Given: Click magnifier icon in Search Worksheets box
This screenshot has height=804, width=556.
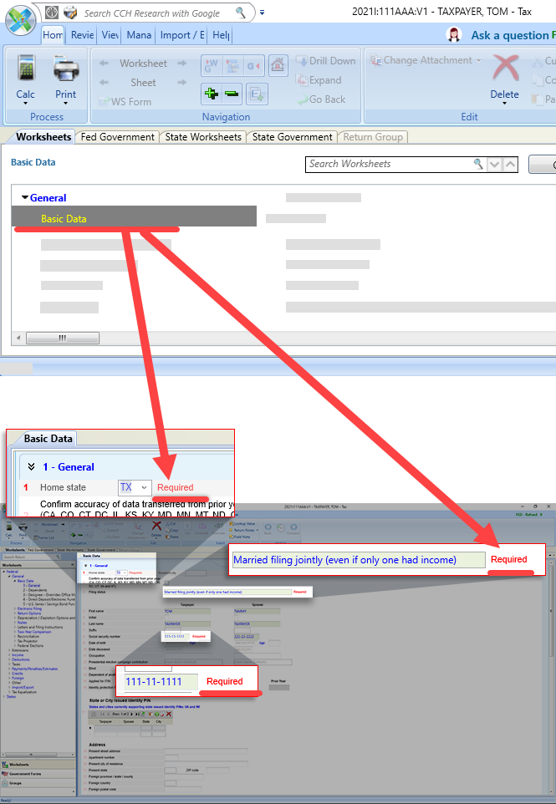Looking at the screenshot, I should pyautogui.click(x=478, y=164).
